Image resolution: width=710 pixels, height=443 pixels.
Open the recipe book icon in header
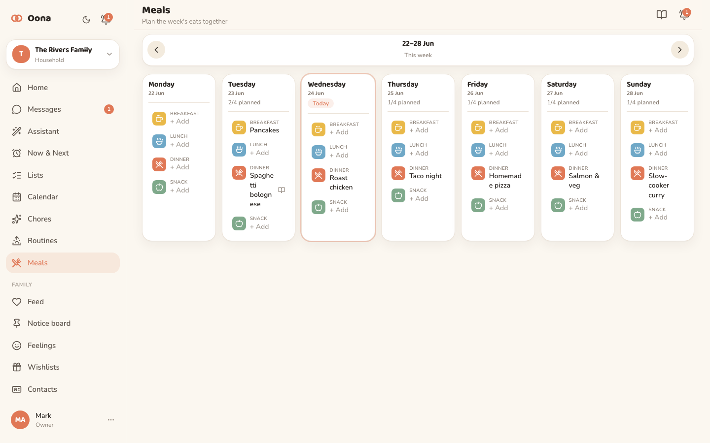click(x=662, y=15)
